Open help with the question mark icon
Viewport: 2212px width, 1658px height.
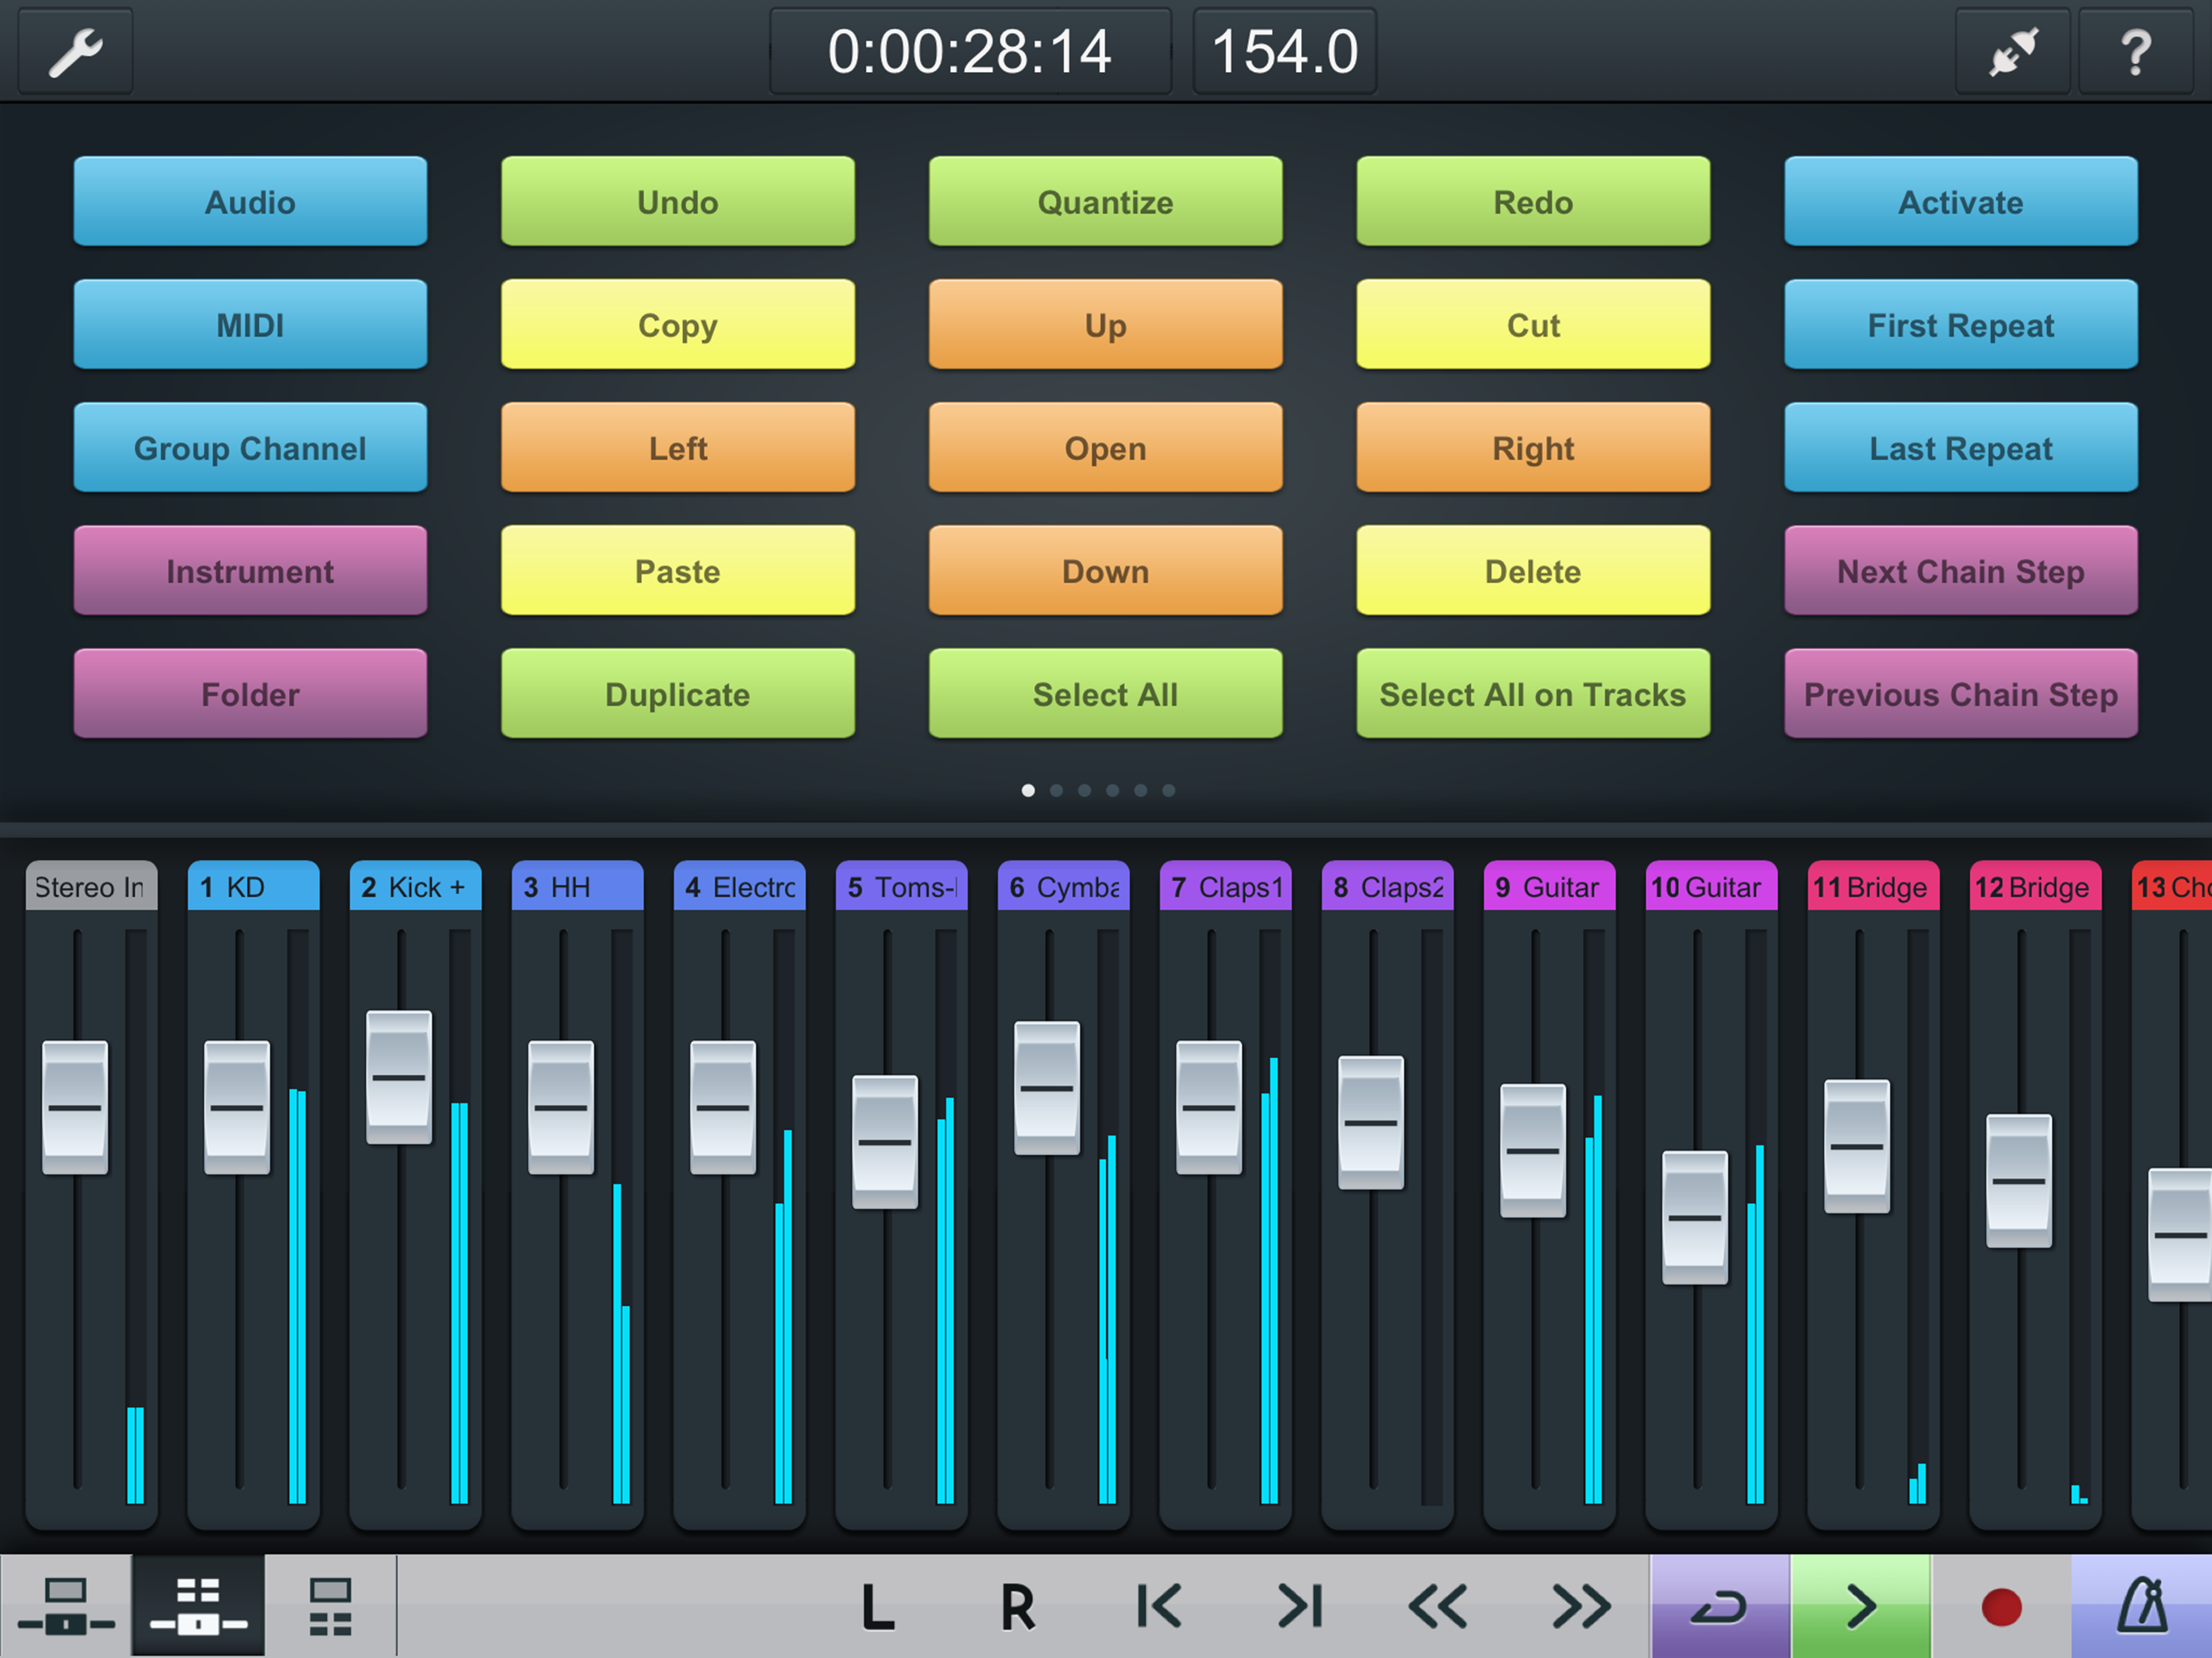[2135, 52]
